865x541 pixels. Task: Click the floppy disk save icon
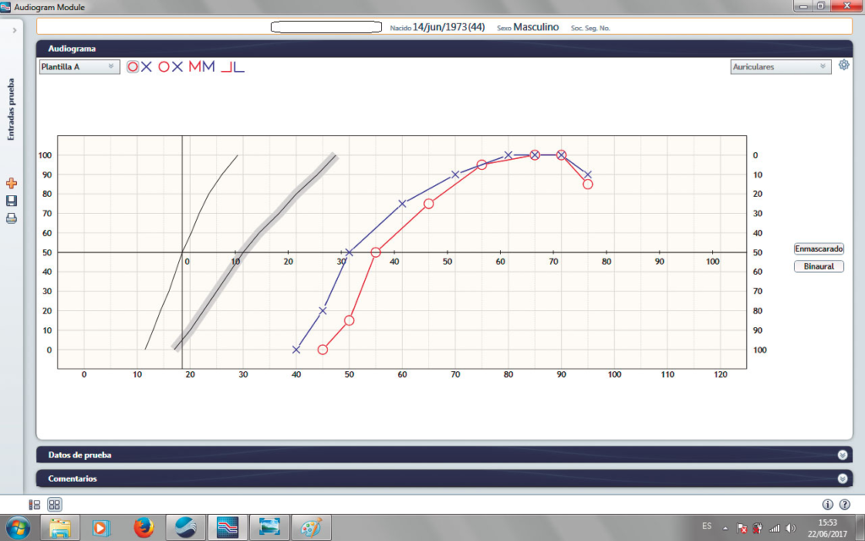coord(12,201)
